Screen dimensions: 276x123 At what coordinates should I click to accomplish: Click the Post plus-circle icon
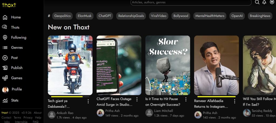(x=5, y=58)
